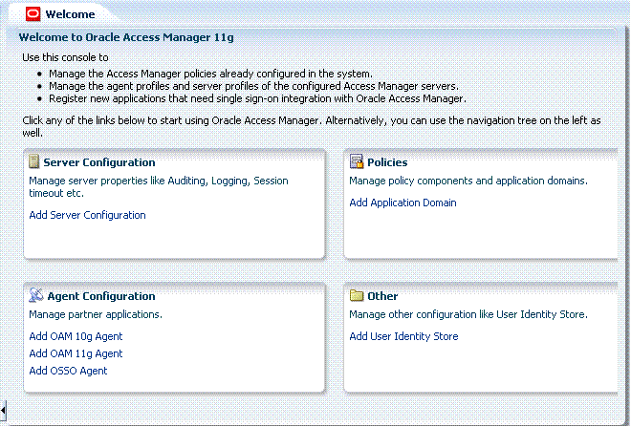Click Add OAM 11g Agent link
Viewport: 631px width, 427px height.
76,353
